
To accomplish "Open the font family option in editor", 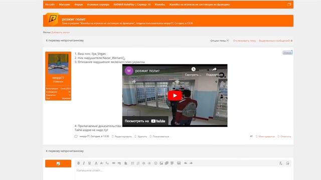I will click(107, 163).
